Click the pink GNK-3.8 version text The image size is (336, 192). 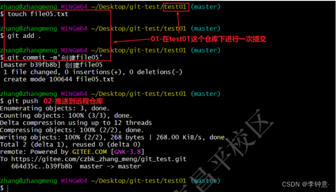coord(128,152)
